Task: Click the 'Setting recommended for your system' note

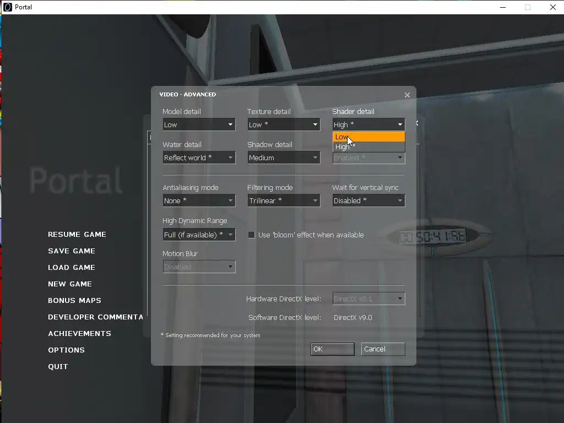Action: coord(210,335)
